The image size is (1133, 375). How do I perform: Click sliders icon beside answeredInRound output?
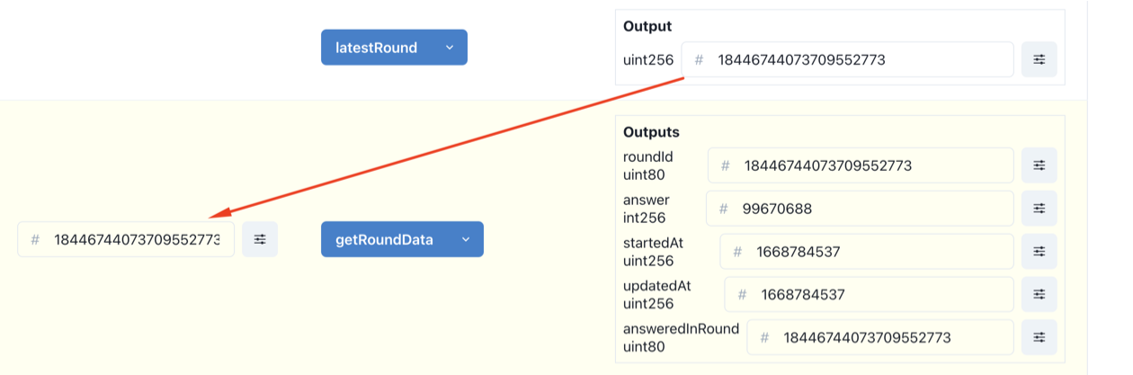click(1039, 337)
